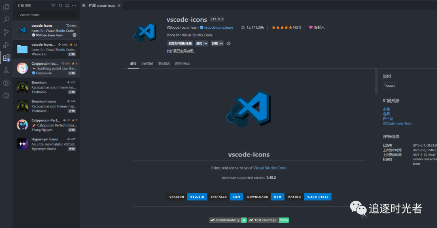
Task: Click the sponsor (发起人) link
Action: coord(319,27)
